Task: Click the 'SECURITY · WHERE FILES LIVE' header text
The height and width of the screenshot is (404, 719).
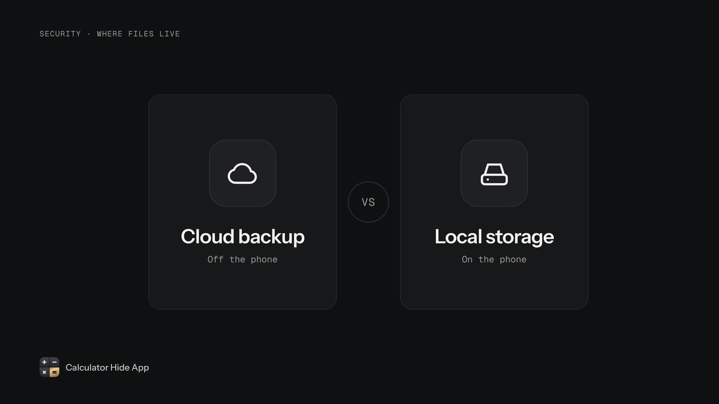Action: (110, 34)
